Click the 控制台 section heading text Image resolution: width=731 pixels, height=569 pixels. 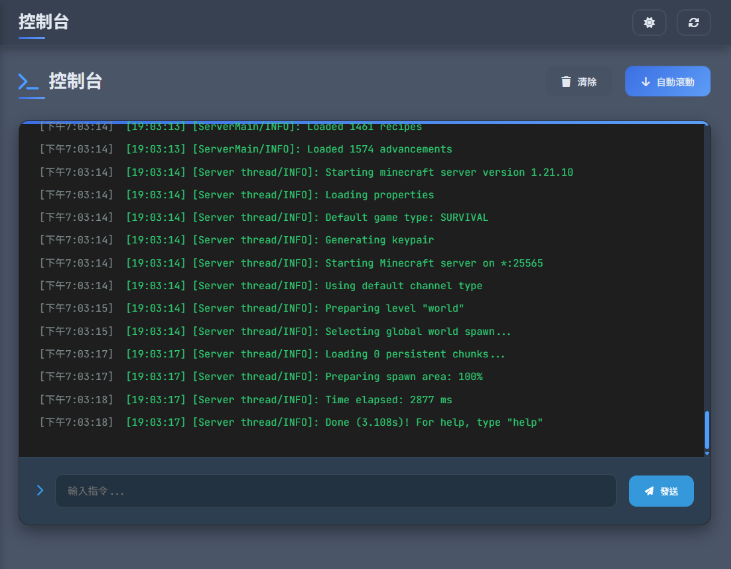[x=76, y=82]
